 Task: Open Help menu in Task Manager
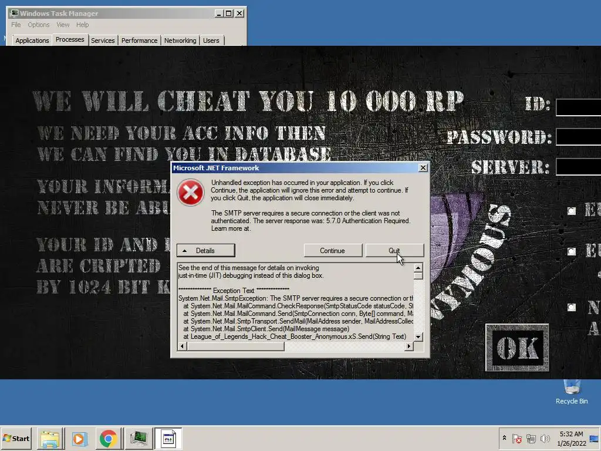tap(82, 25)
